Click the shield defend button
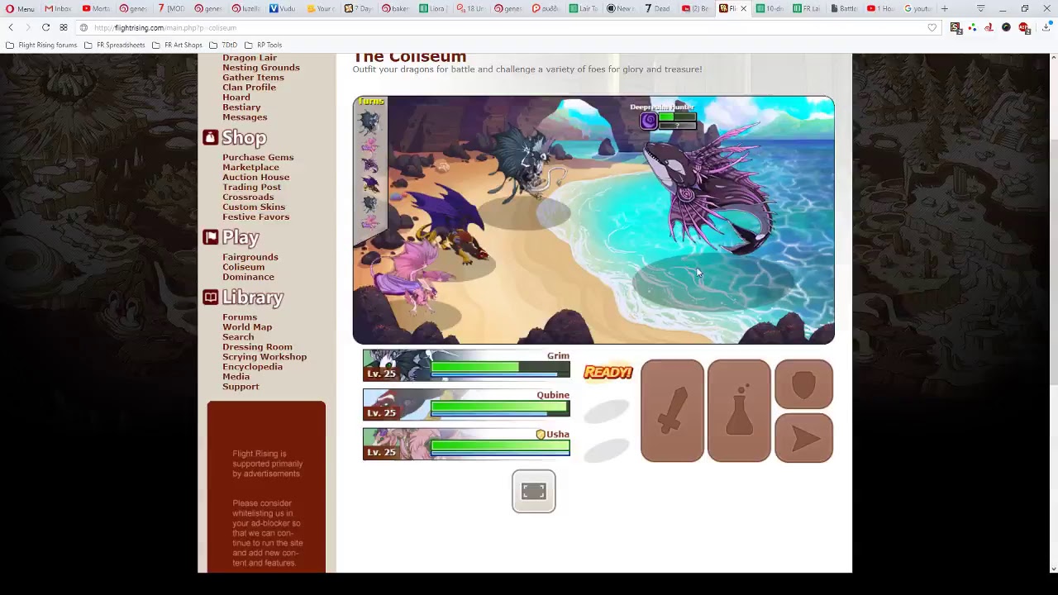Image resolution: width=1058 pixels, height=595 pixels. point(803,384)
